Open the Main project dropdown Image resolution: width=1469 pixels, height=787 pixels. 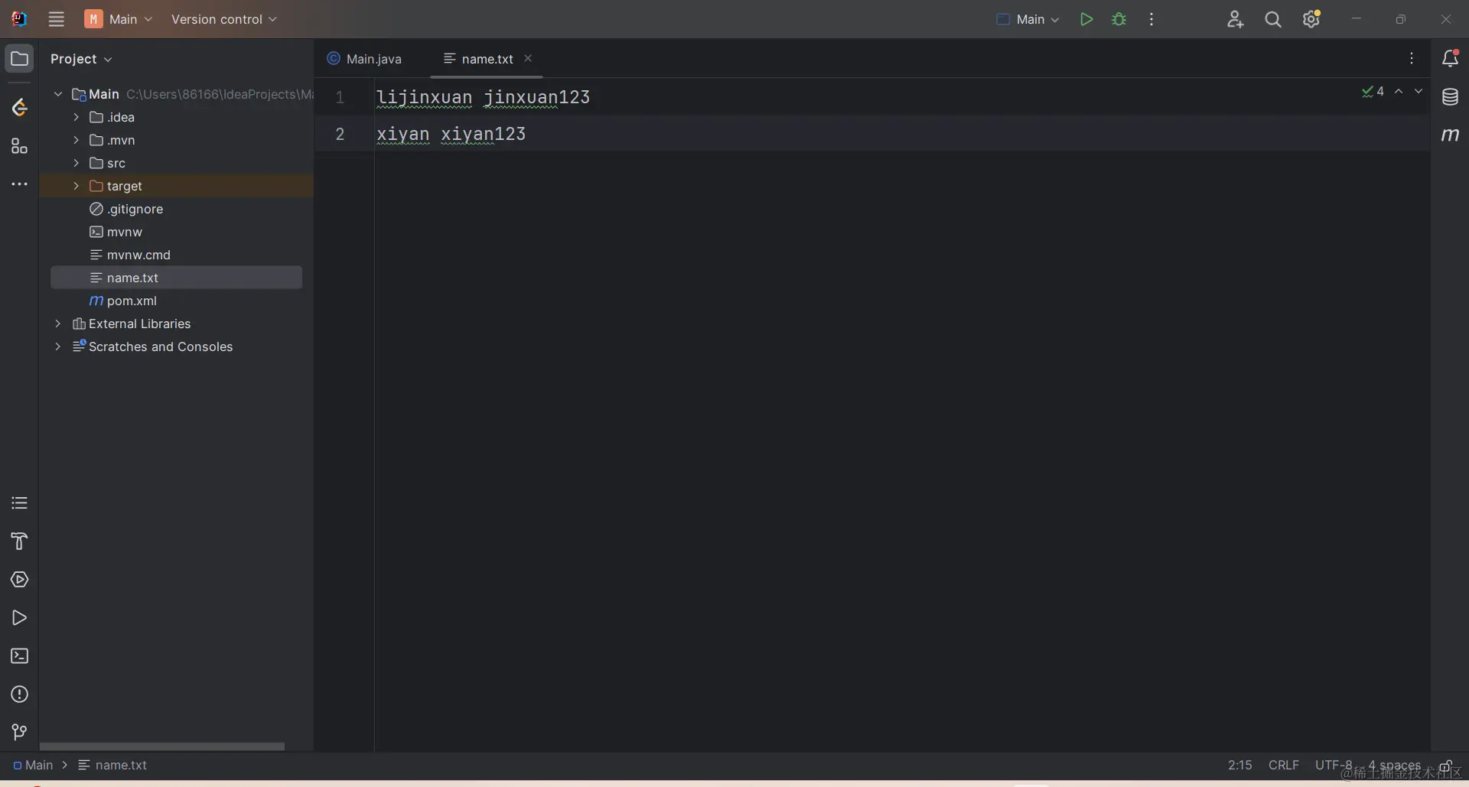(x=119, y=19)
